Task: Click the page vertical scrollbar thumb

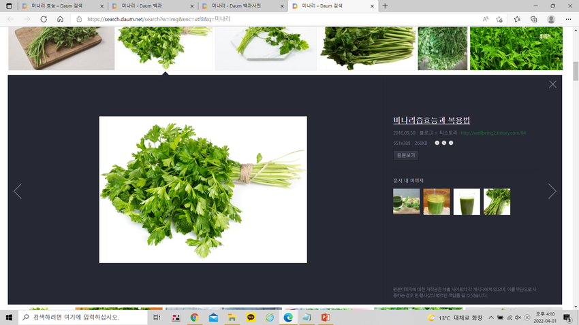Action: point(576,71)
